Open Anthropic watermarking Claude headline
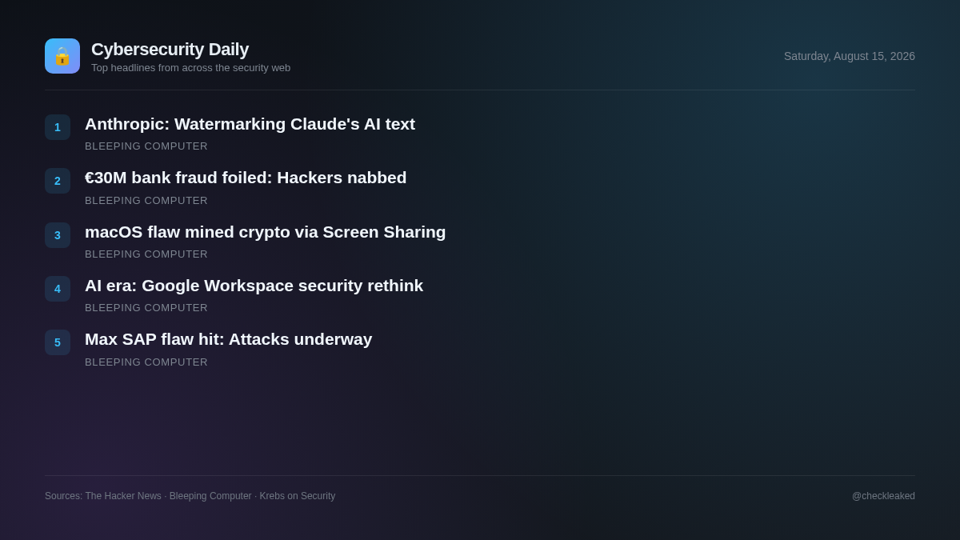 (x=250, y=124)
